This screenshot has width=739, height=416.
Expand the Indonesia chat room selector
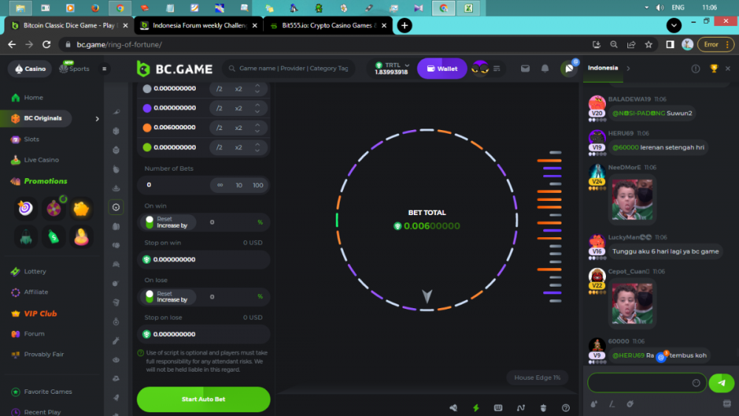(x=628, y=69)
